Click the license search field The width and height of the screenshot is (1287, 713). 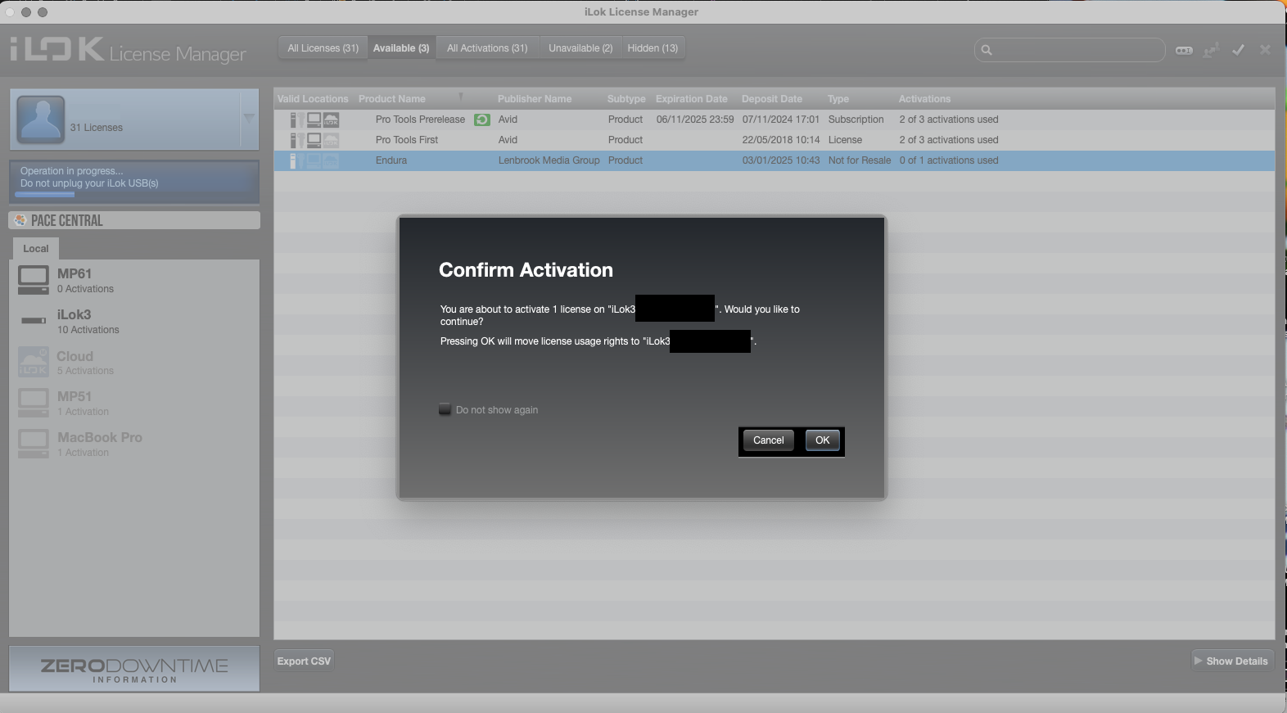tap(1069, 50)
